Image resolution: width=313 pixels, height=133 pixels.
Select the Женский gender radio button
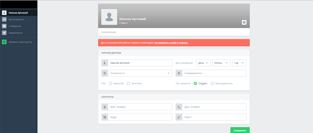[128, 83]
